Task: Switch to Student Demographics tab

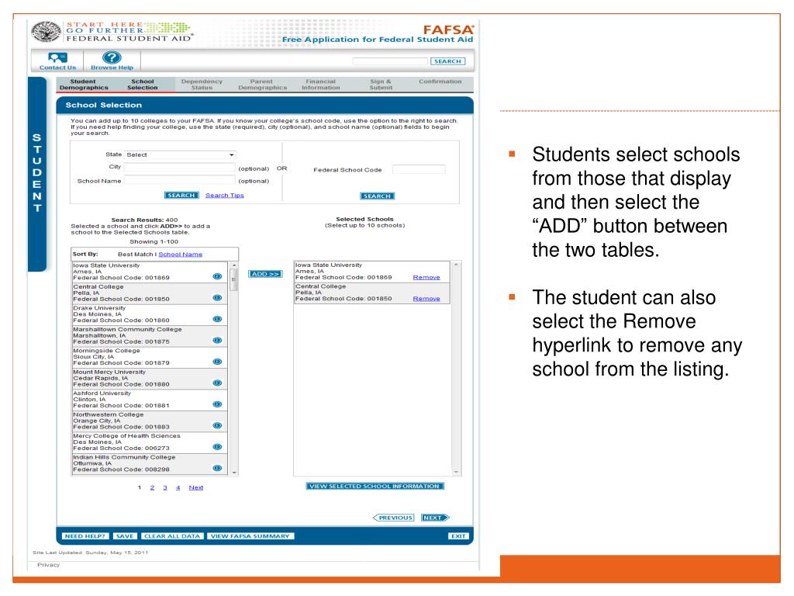Action: point(84,85)
